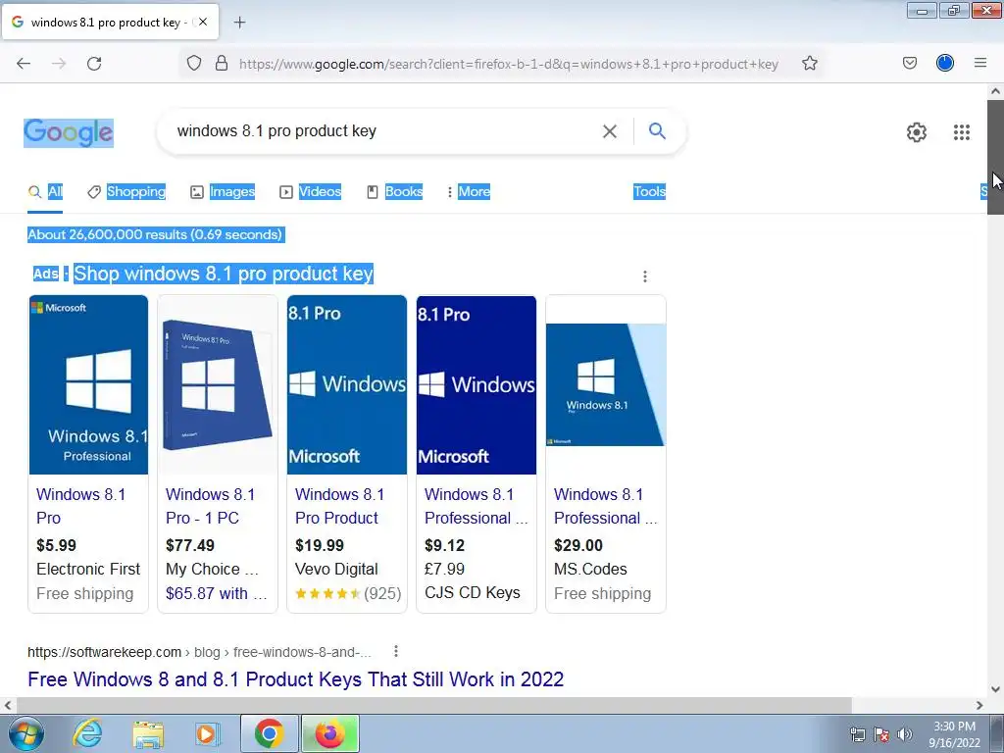Open the Windows 8.1 Pro $5.99 listing
Screen dimensions: 1004x753
tap(80, 506)
